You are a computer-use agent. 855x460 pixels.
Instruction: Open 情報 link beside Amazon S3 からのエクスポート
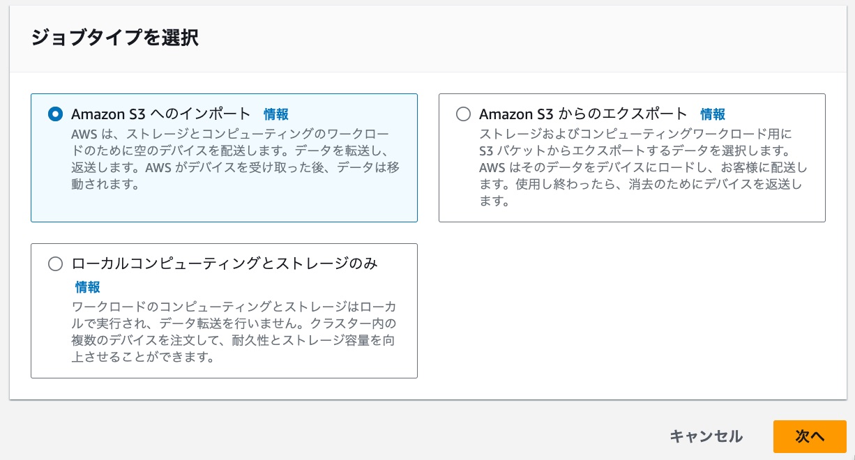(x=713, y=114)
